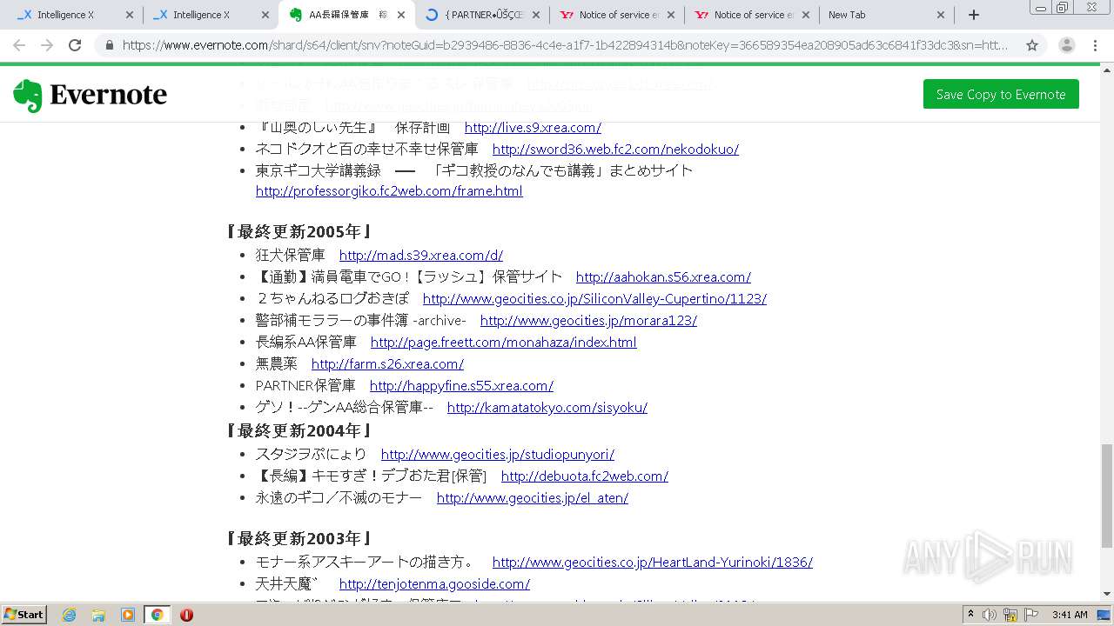
Task: Click the browser forward arrow
Action: tap(47, 45)
